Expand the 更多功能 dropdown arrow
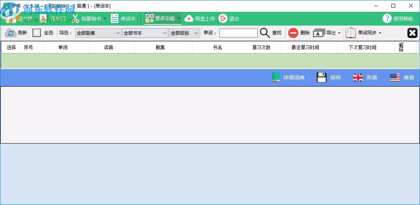The height and width of the screenshot is (205, 420). [x=179, y=19]
